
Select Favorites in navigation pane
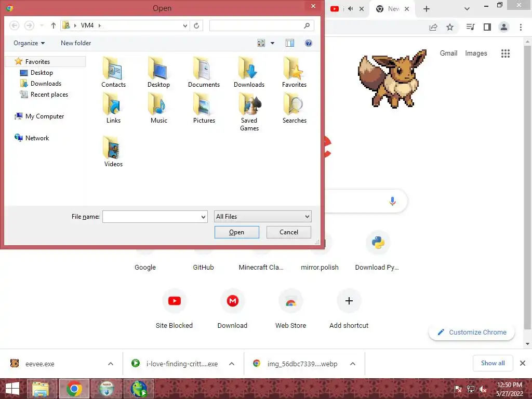46,61
